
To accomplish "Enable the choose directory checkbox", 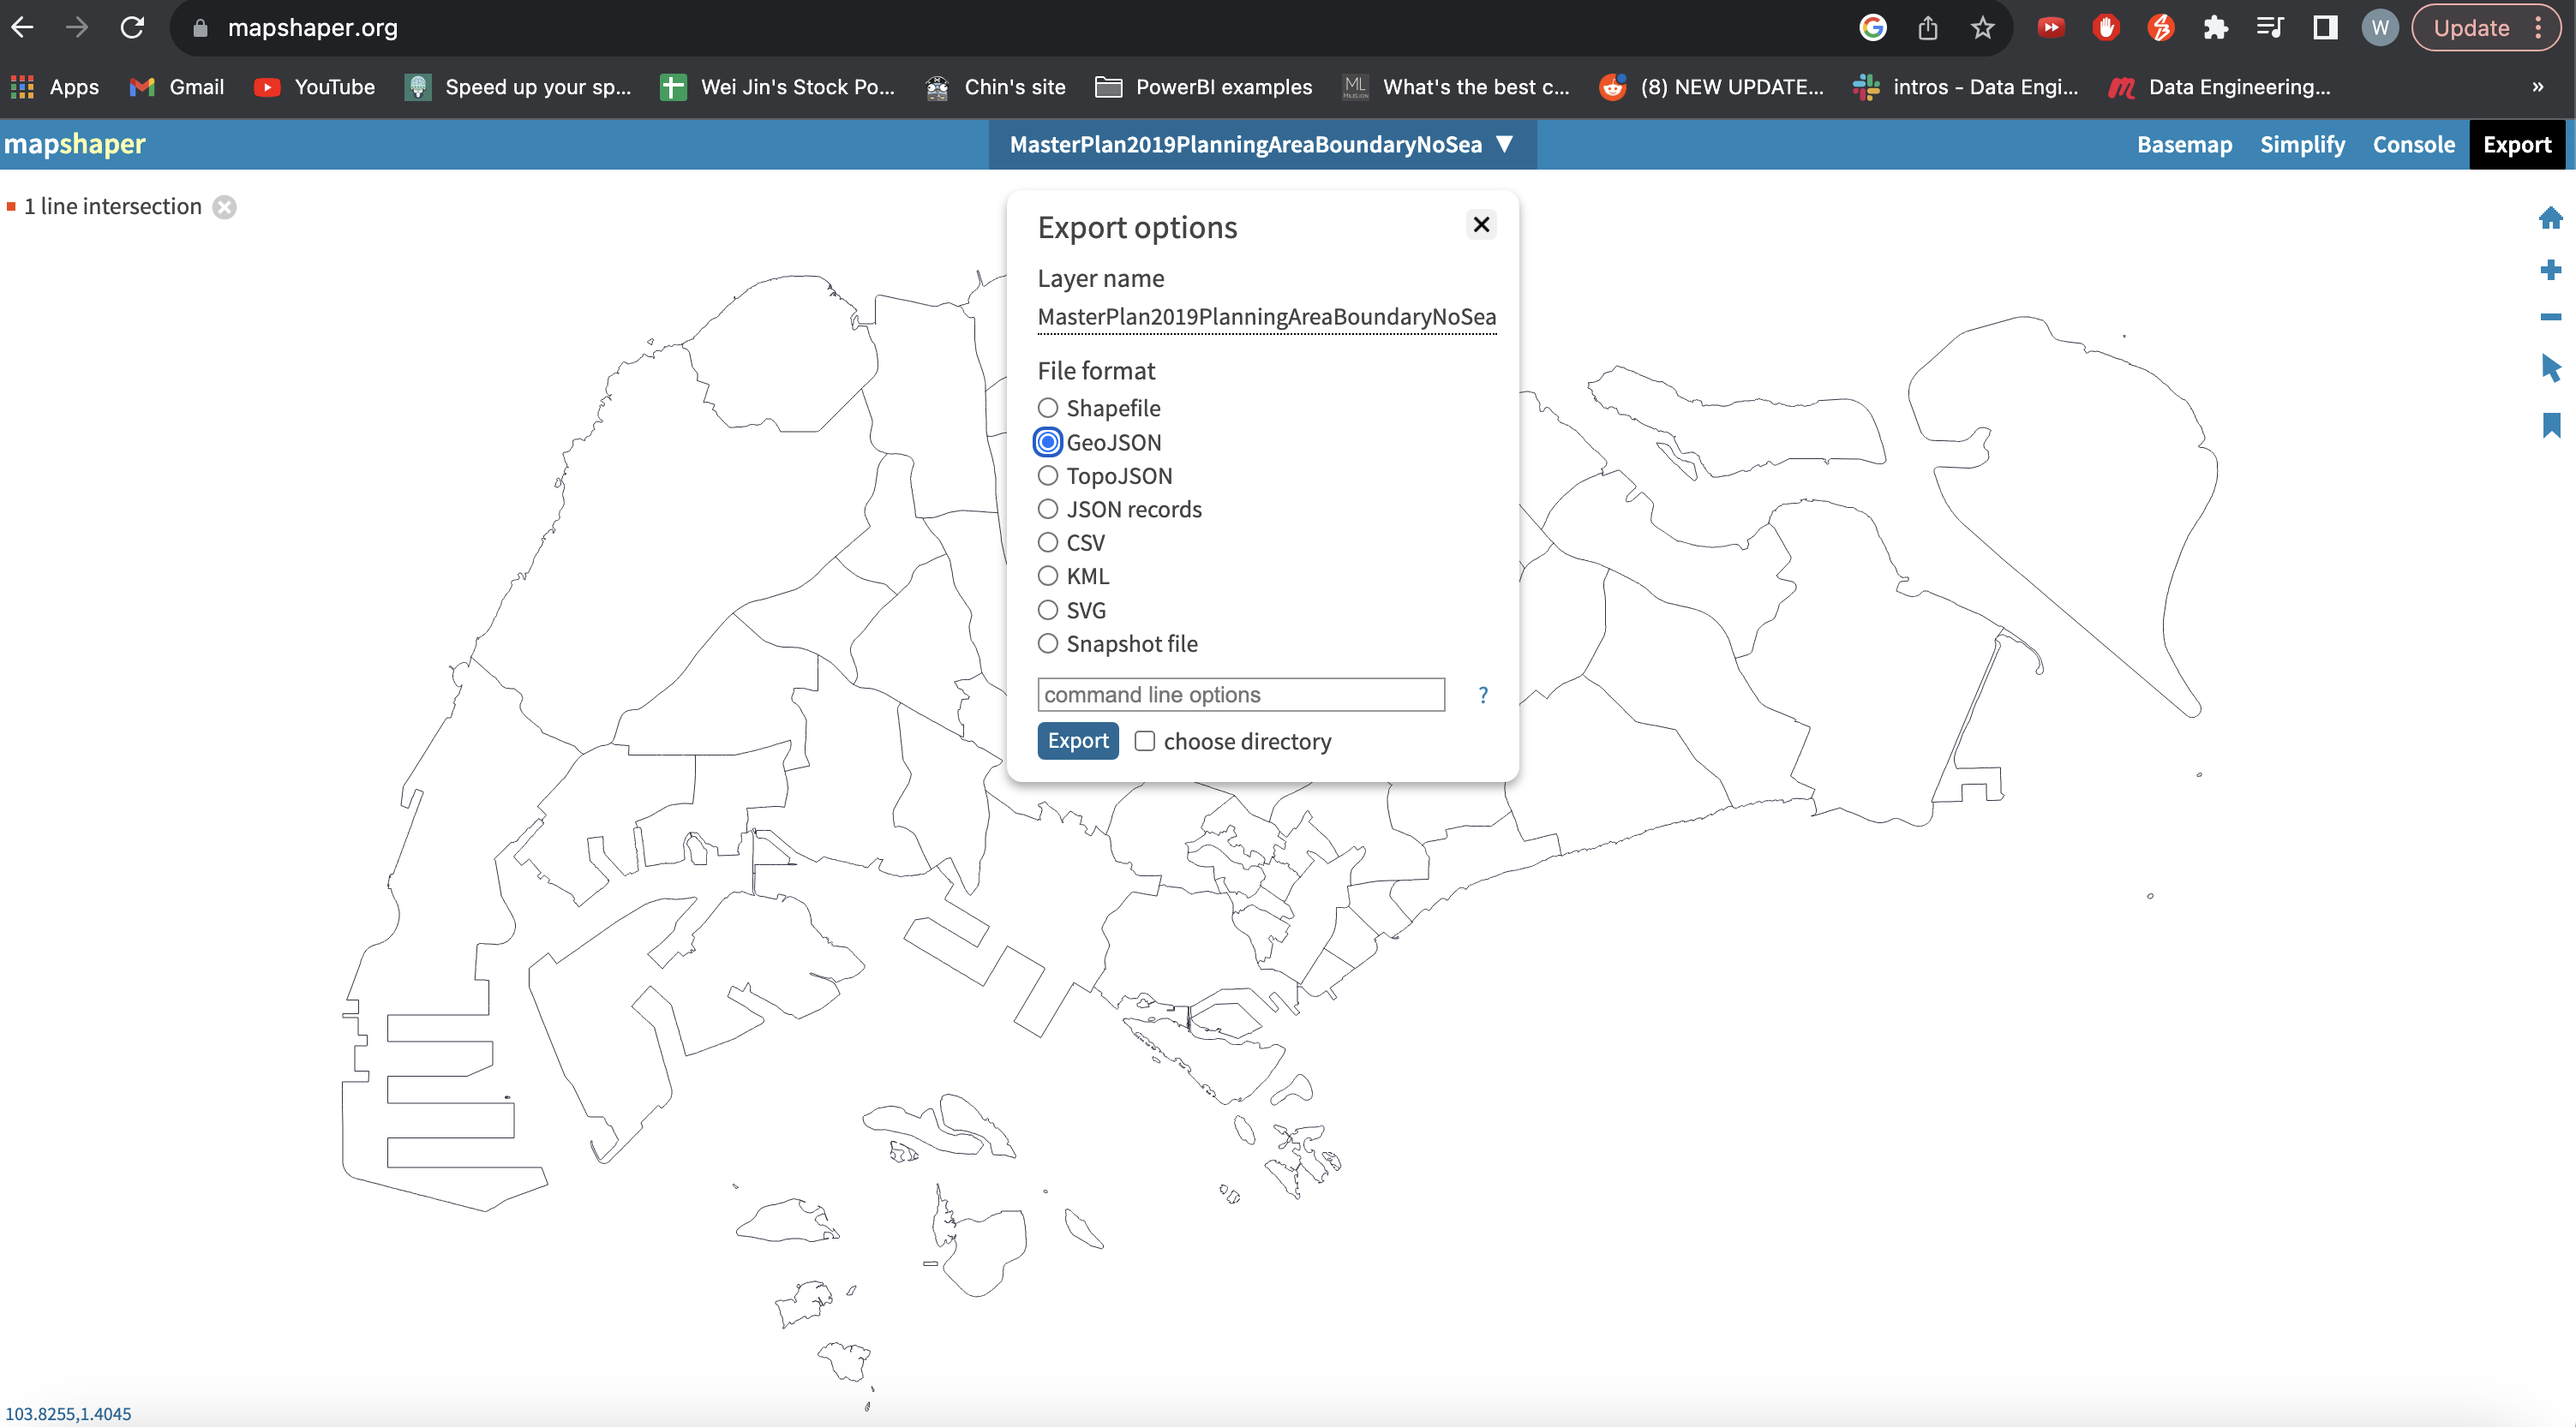I will (1144, 742).
